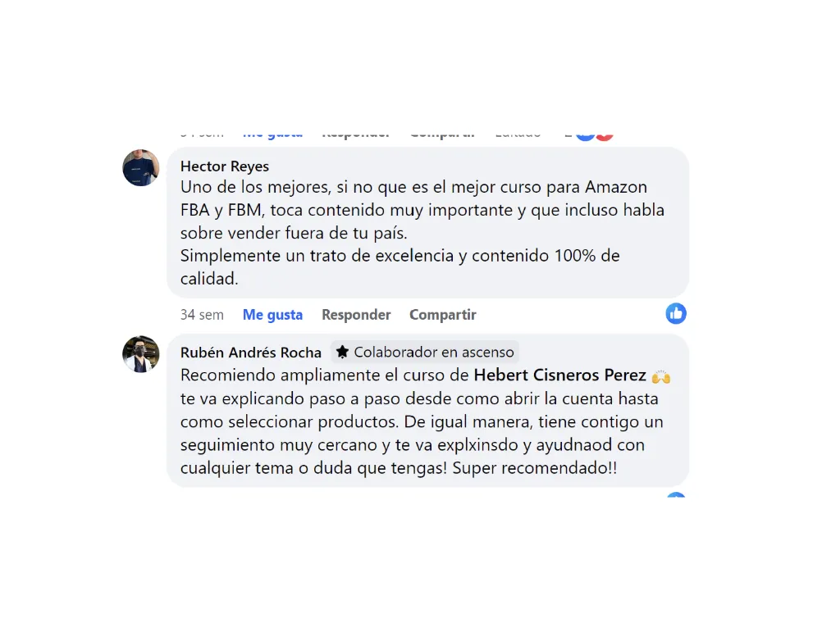Click the partially visible blue like reaction at the top
The width and height of the screenshot is (822, 628).
(x=585, y=135)
